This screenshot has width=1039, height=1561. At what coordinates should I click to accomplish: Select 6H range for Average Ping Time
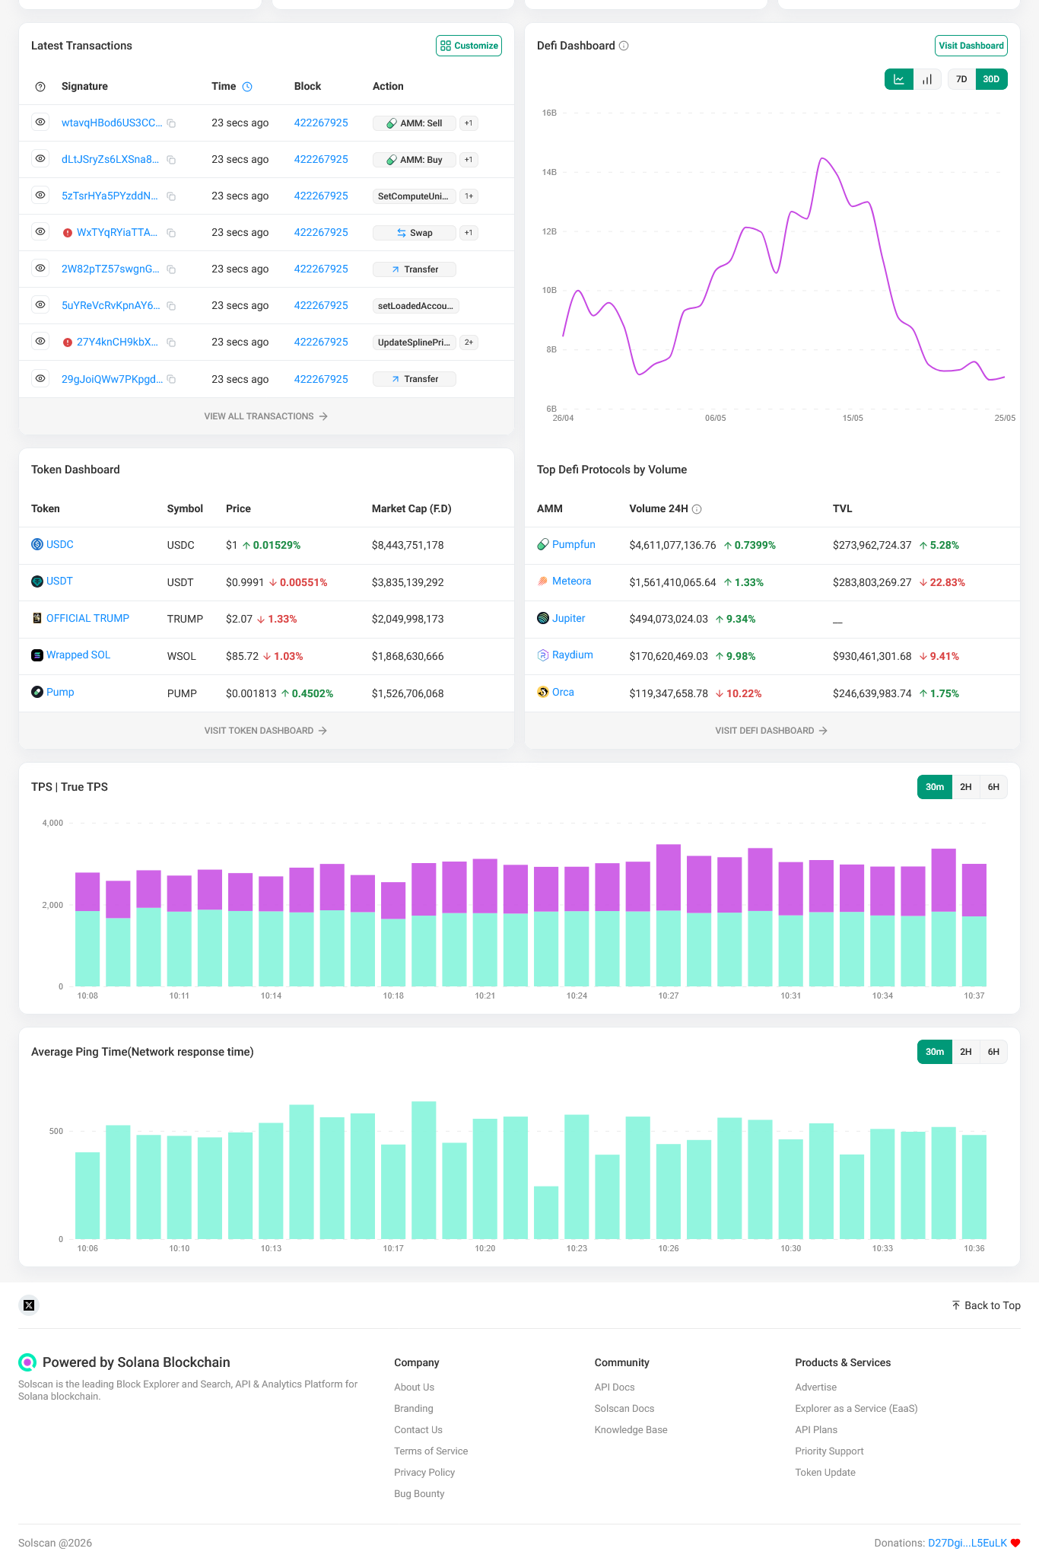993,1052
